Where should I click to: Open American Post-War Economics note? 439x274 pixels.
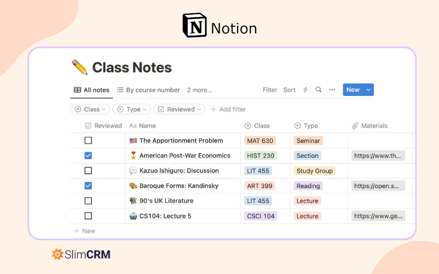(185, 156)
